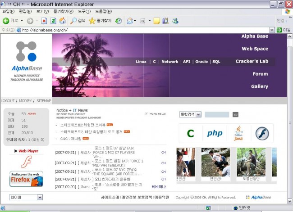Screen dimensions: 293x212
Task: Click the SITEMAP link
Action: [x=44, y=101]
